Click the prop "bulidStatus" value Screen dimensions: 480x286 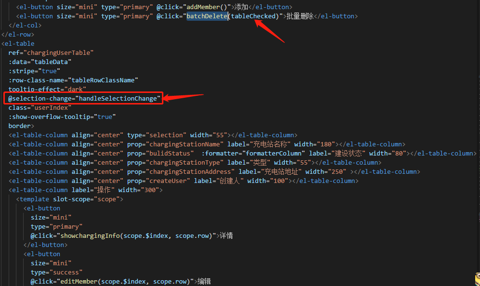pyautogui.click(x=170, y=154)
